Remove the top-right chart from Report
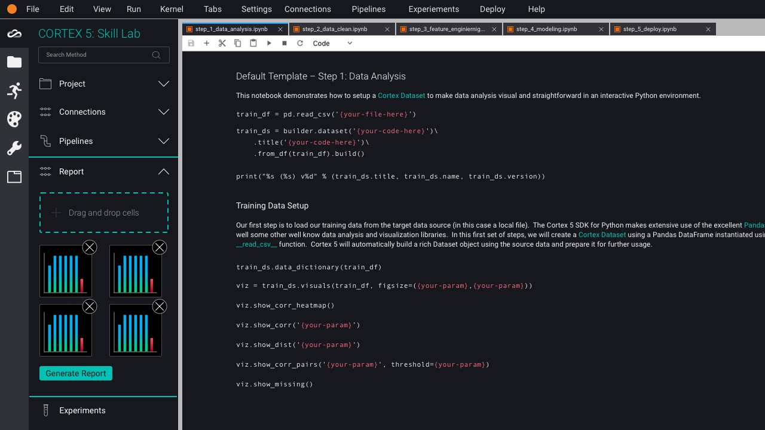Viewport: 765px width, 430px height. 159,247
